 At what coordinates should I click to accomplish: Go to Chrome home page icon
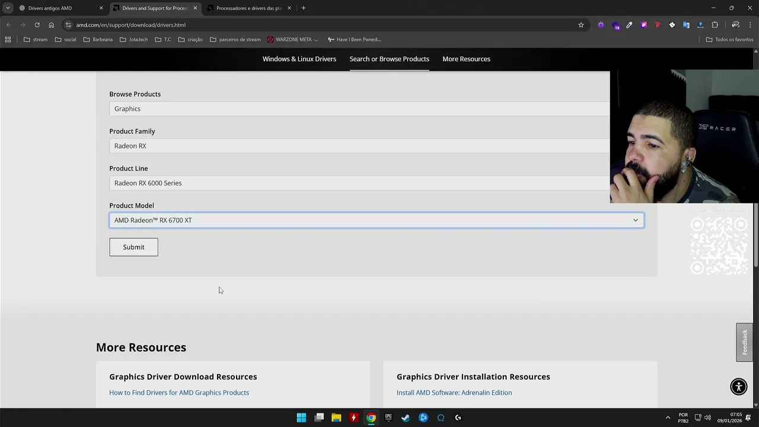(x=51, y=25)
